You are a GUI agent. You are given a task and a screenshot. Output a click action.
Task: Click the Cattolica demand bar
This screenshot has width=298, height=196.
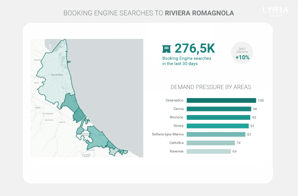211,143
